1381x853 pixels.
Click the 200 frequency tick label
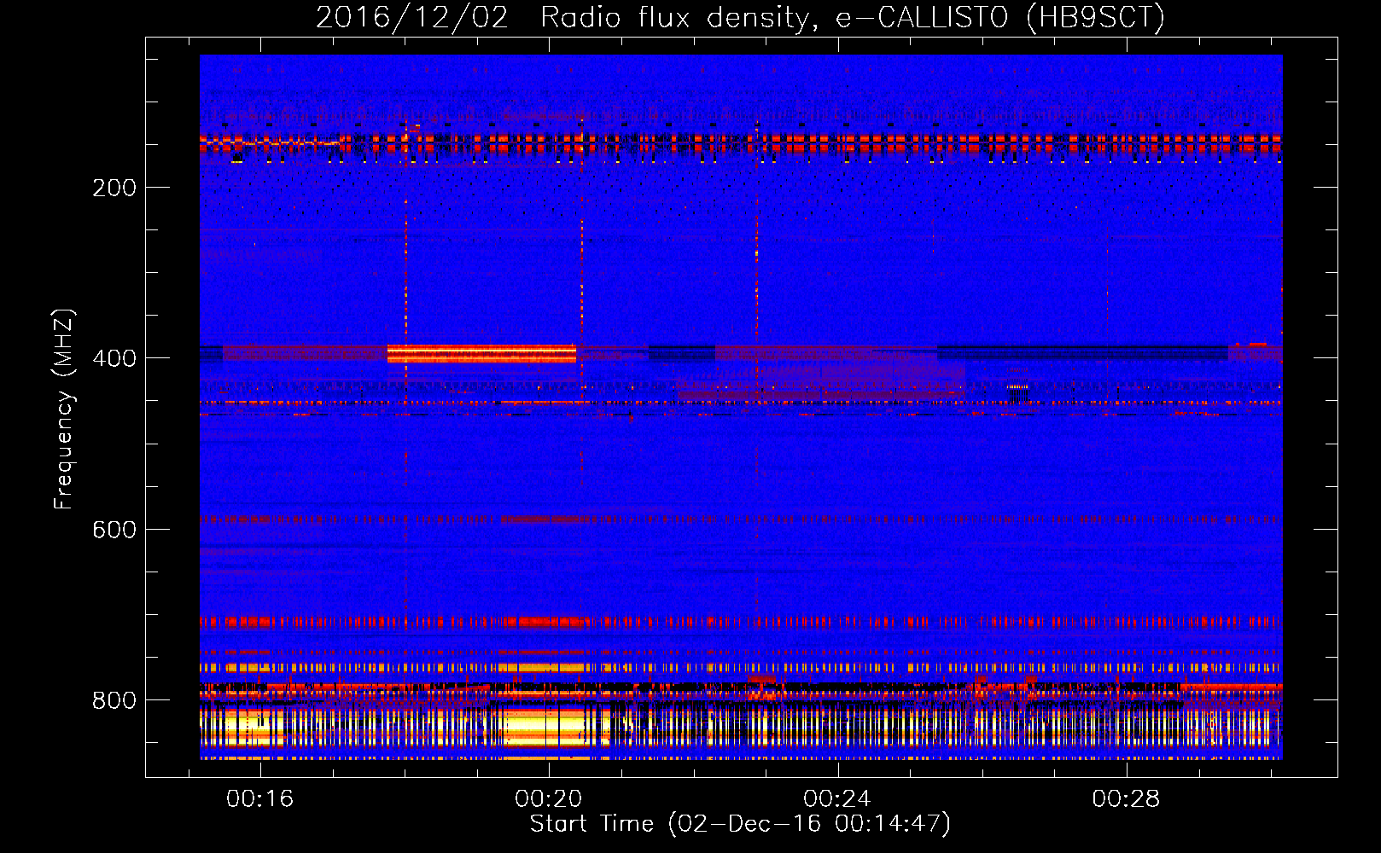114,188
